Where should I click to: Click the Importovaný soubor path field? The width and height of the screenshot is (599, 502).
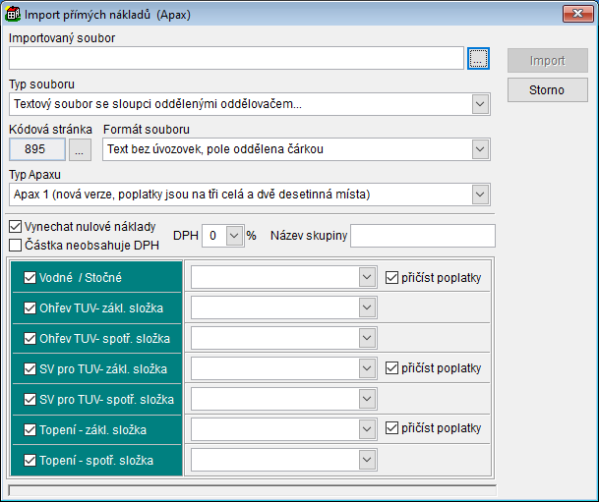(x=235, y=59)
